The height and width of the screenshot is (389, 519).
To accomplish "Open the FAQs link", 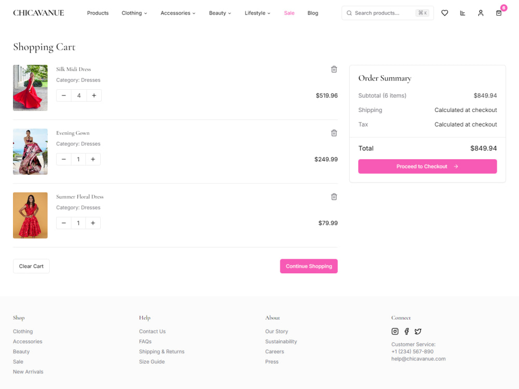I will pos(145,341).
